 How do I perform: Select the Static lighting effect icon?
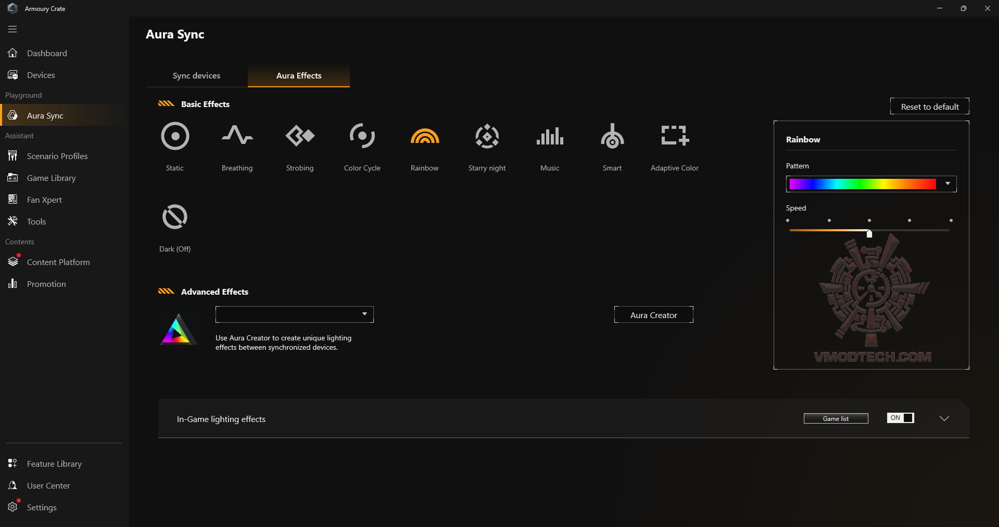coord(175,136)
